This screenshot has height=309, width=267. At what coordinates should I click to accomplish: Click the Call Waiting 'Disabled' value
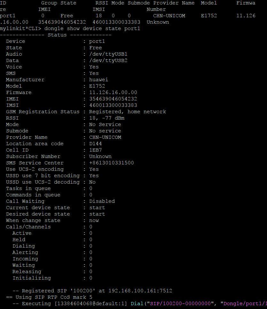pos(102,201)
